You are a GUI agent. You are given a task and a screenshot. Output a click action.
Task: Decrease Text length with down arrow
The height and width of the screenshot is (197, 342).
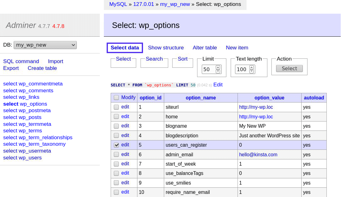tap(252, 71)
